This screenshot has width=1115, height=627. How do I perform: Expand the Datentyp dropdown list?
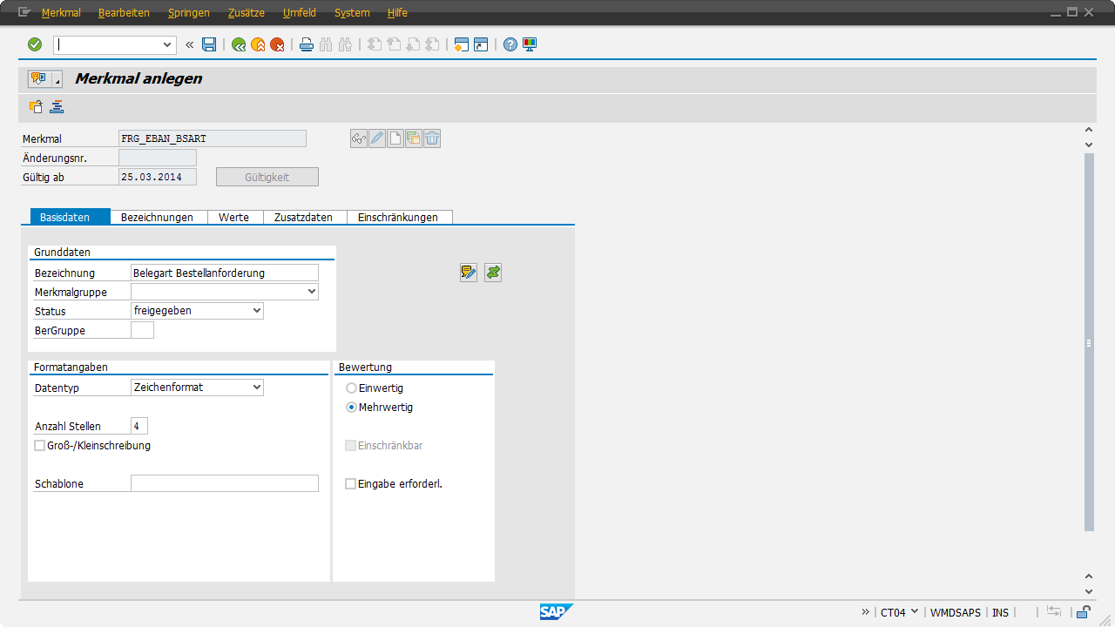[x=256, y=388]
